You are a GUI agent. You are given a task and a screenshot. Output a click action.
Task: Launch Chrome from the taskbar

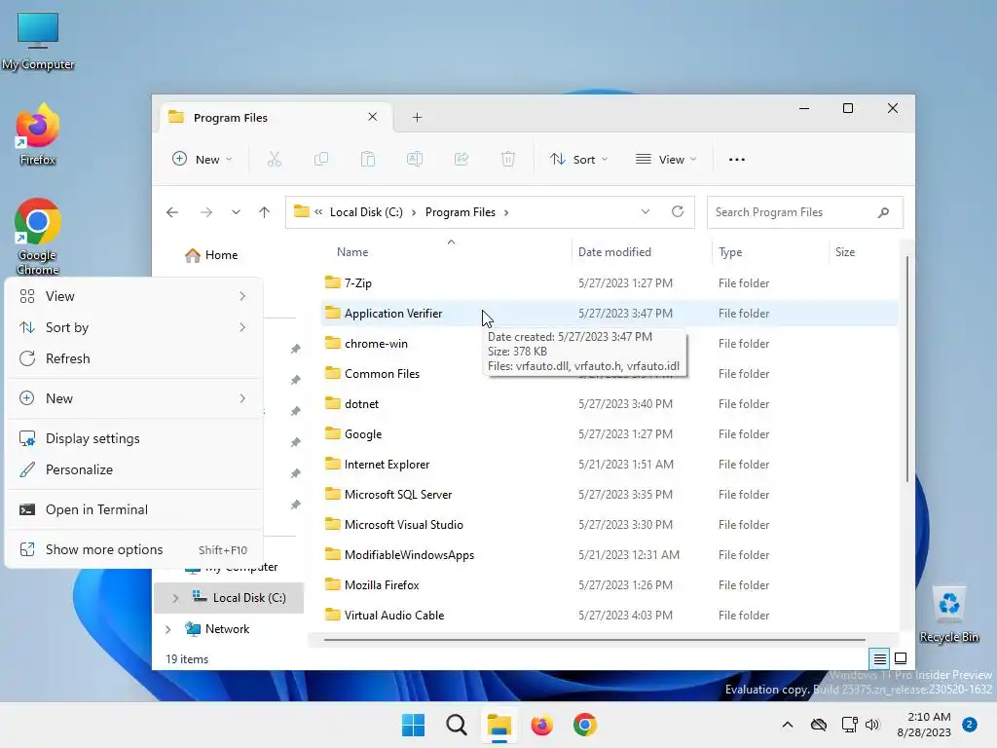[585, 725]
